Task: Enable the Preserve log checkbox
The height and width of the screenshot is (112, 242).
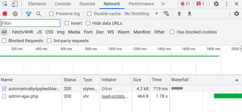Action: (x=51, y=14)
